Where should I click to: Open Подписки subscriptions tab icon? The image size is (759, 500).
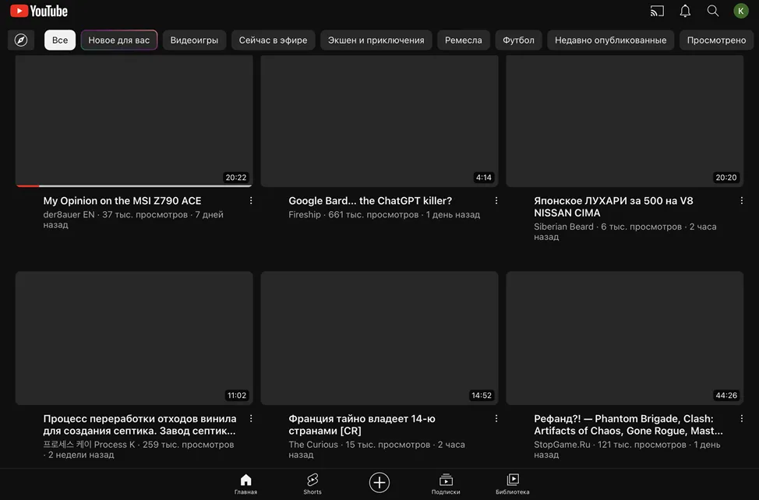coord(446,484)
